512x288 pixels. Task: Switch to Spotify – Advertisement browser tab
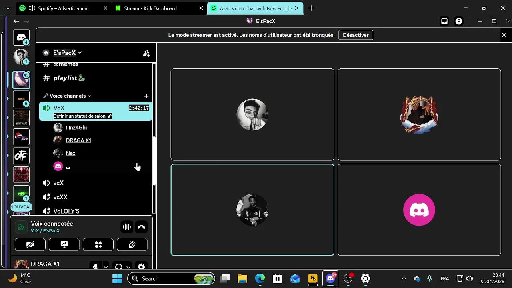(x=63, y=8)
